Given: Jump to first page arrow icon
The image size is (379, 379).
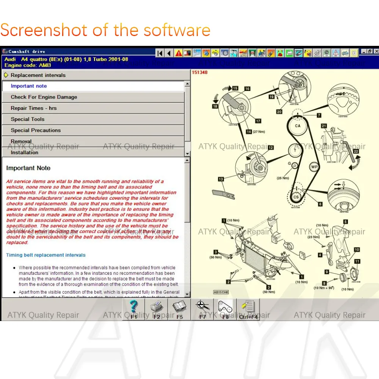Looking at the screenshot, I should 160,53.
